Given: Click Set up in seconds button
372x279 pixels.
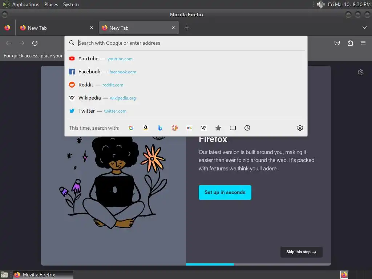Looking at the screenshot, I should pyautogui.click(x=225, y=193).
